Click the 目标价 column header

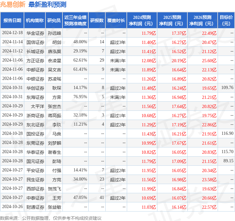point(226,20)
